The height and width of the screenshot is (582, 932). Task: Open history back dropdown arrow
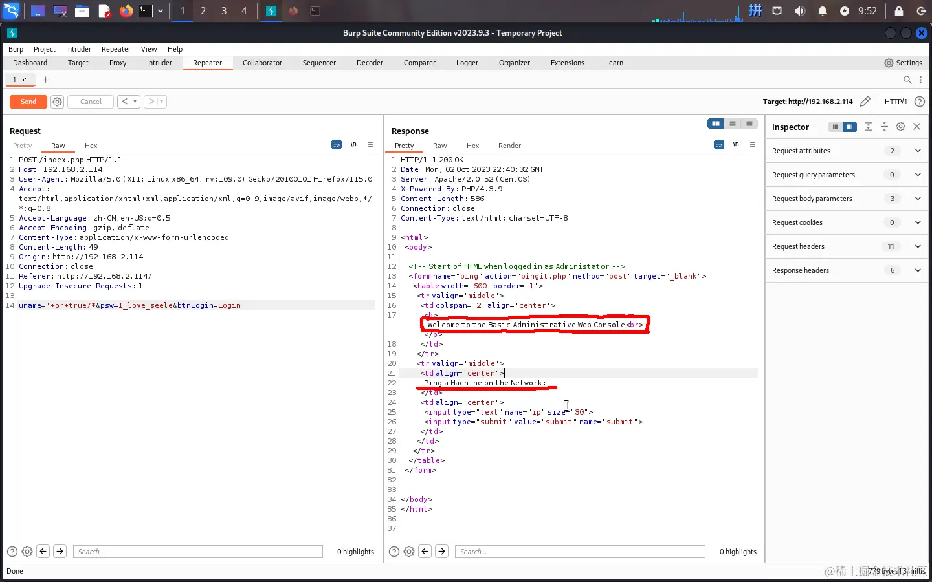tap(135, 102)
